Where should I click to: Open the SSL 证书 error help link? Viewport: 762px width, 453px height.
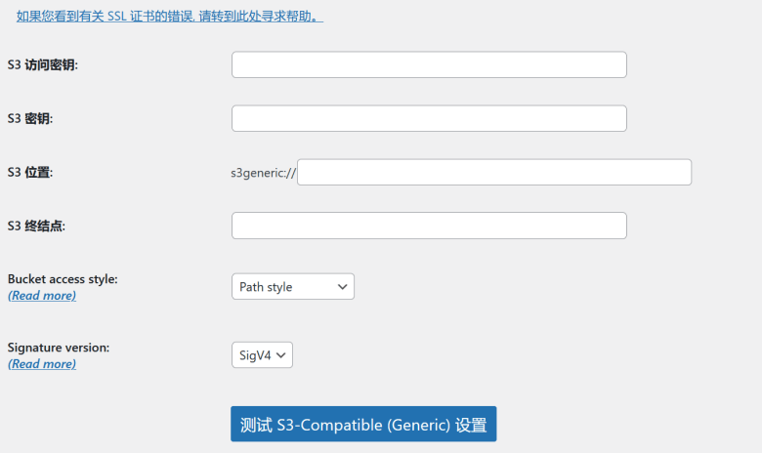point(170,16)
